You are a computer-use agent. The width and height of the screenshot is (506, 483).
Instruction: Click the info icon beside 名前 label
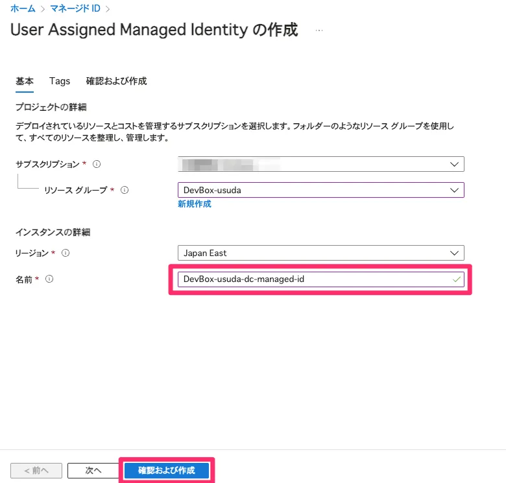49,279
